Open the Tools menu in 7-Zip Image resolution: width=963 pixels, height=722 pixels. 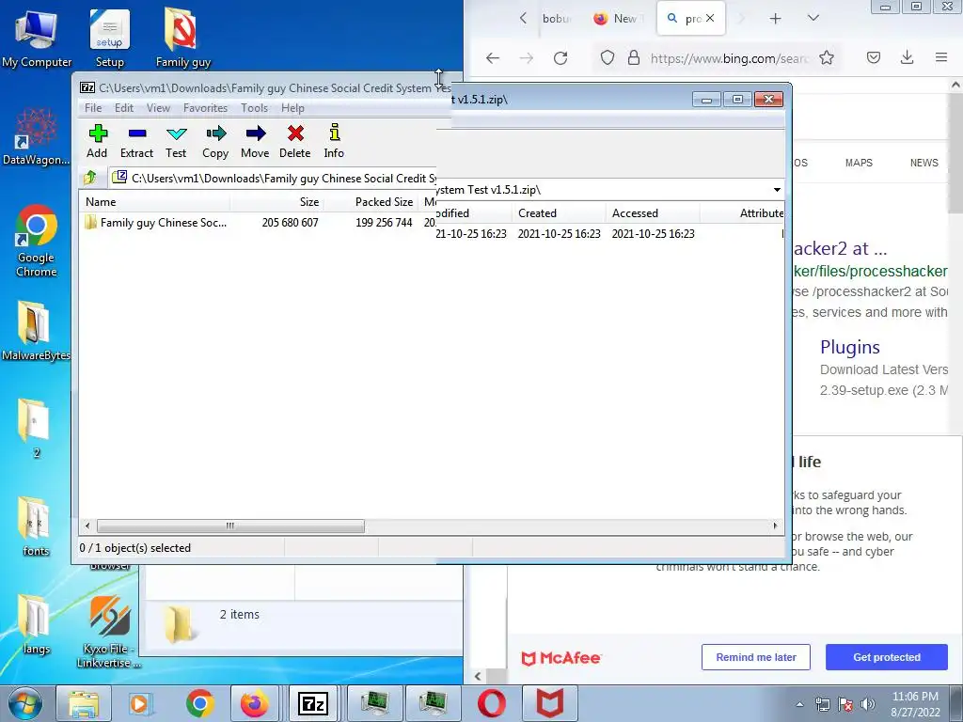(x=254, y=108)
